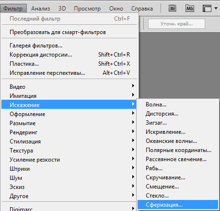Expand the Искажение submenu
This screenshot has width=220, height=211.
point(69,105)
